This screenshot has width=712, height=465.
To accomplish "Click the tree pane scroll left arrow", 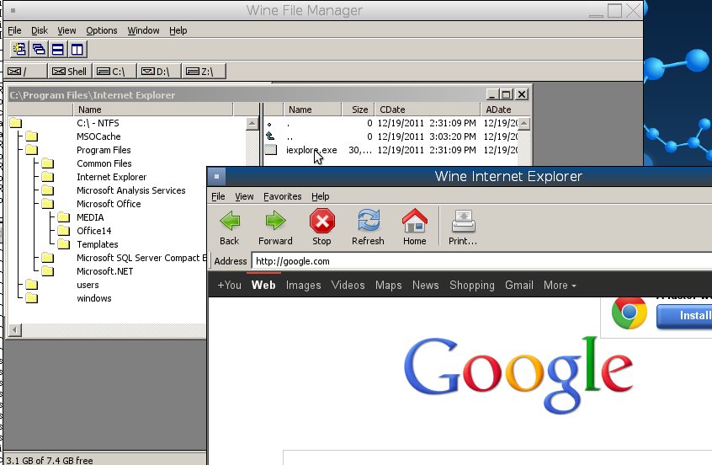I will point(15,330).
